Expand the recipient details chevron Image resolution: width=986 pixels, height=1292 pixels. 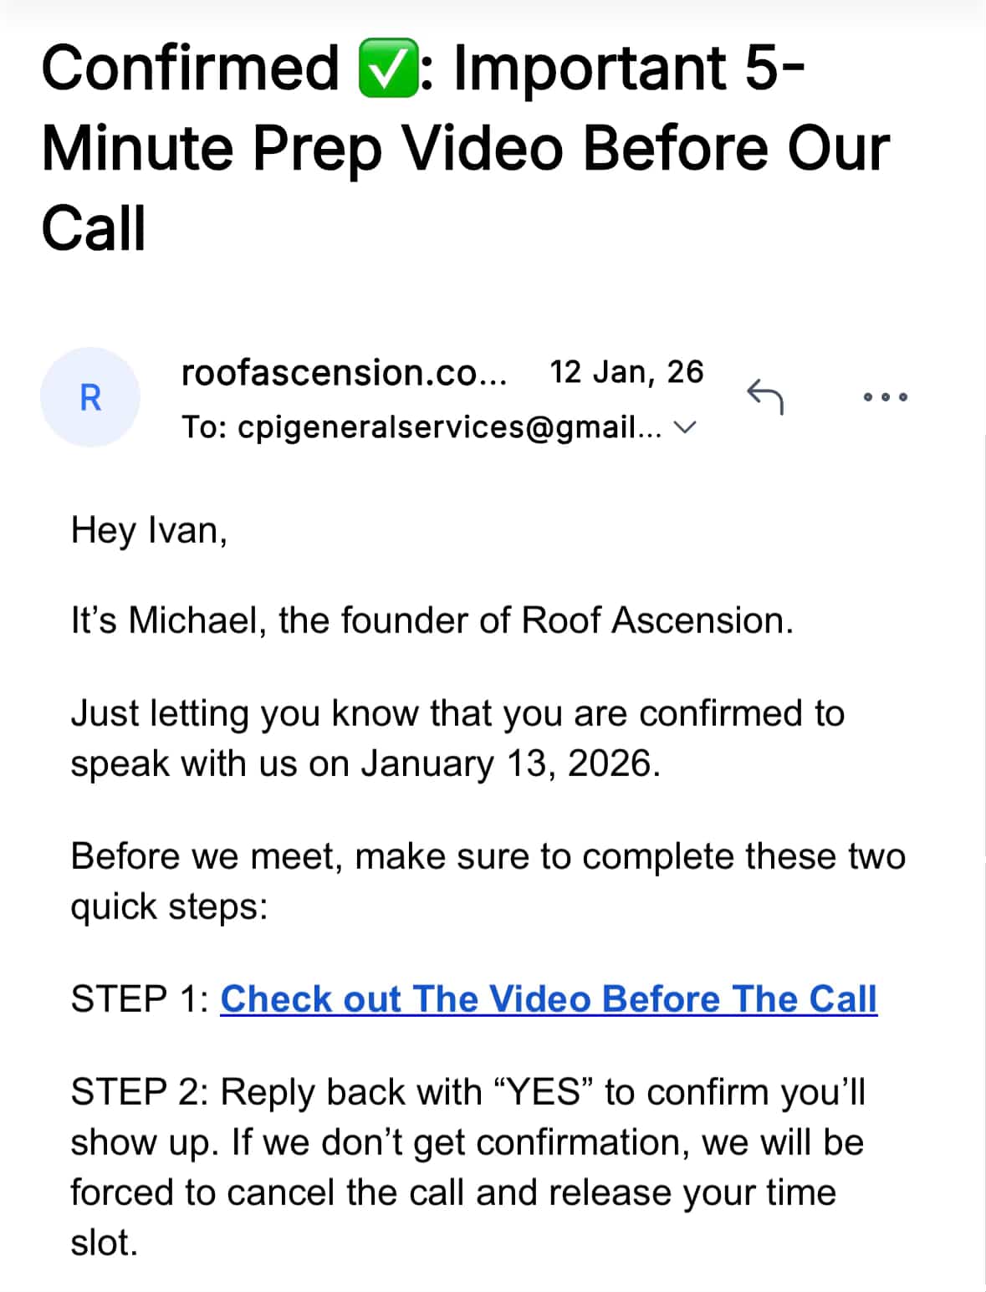click(x=686, y=429)
